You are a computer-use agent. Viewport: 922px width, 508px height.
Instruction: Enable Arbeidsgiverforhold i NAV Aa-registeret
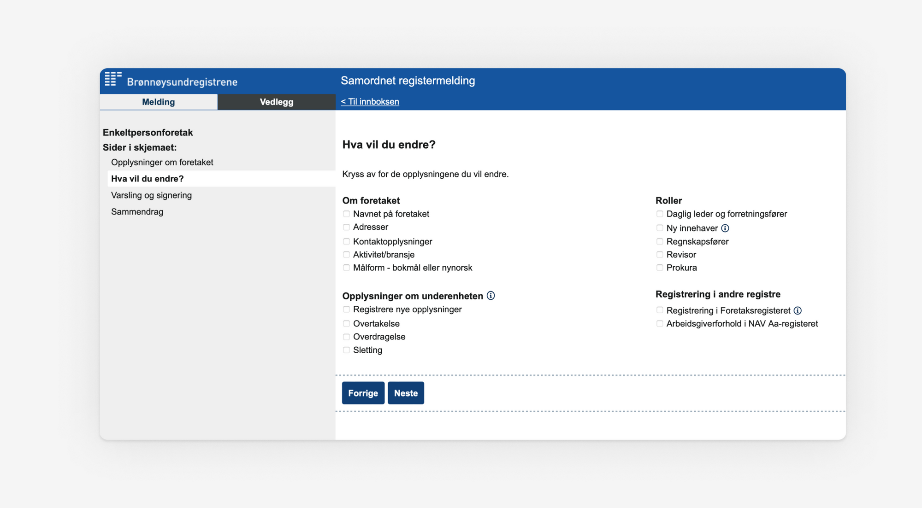tap(659, 323)
